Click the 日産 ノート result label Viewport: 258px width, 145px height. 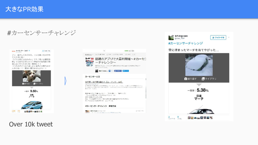[x=31, y=96]
